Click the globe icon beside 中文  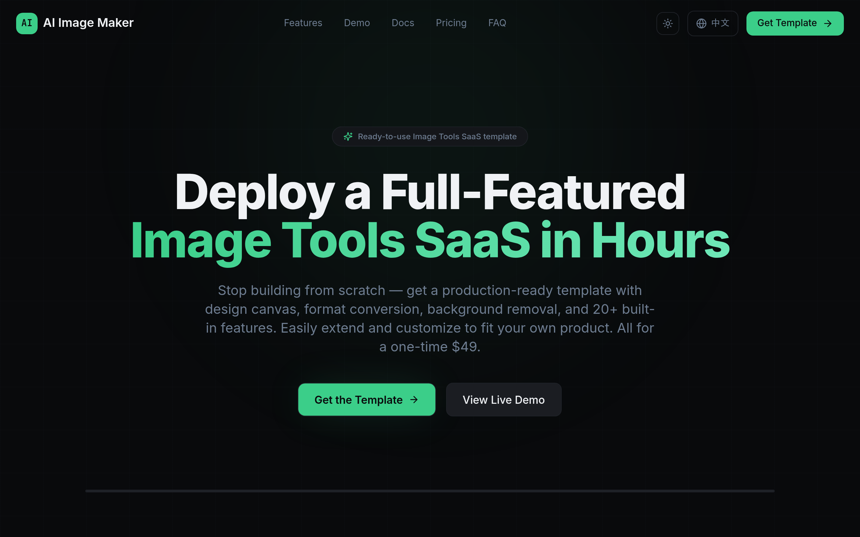coord(701,23)
